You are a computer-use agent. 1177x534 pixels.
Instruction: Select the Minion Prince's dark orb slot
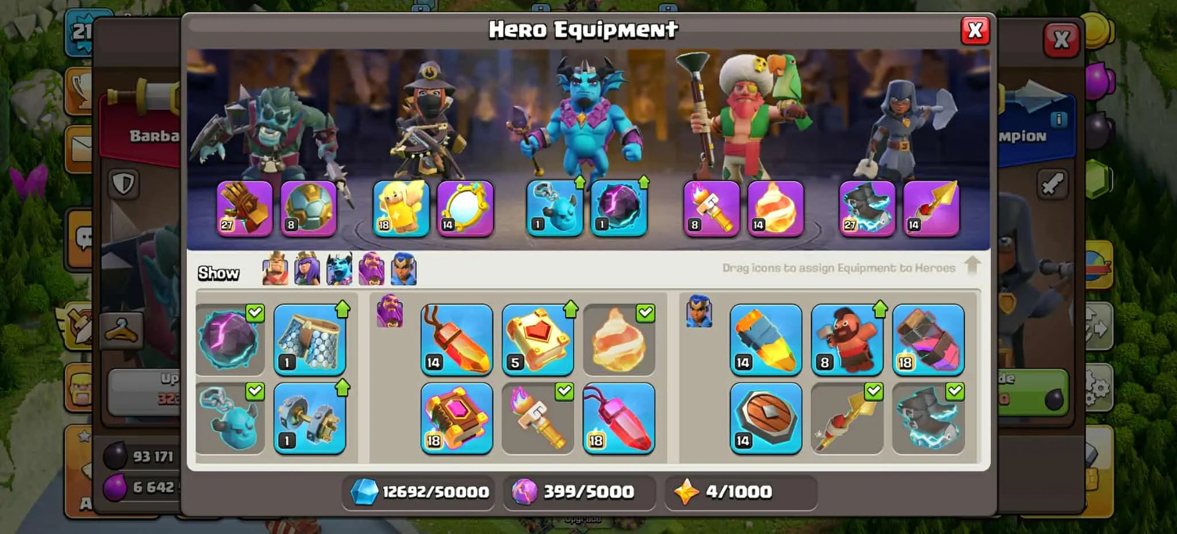(x=619, y=208)
